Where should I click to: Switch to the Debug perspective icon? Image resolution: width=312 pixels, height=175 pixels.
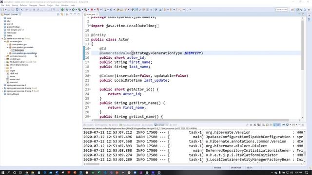tap(301, 10)
